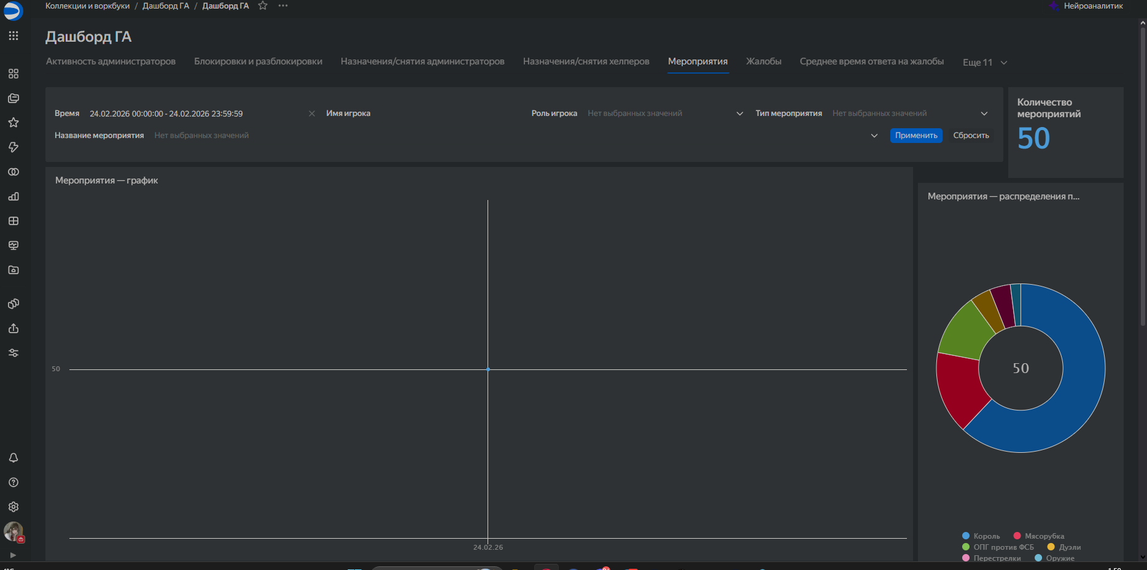
Task: Open the notifications bell in sidebar
Action: click(x=14, y=458)
